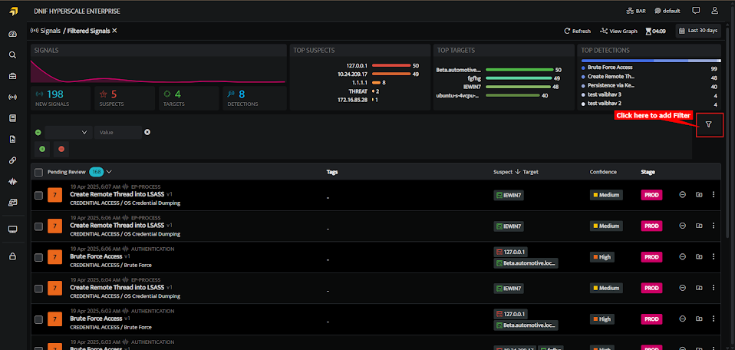
Task: Open the notebook icon in sidebar
Action: (12, 118)
